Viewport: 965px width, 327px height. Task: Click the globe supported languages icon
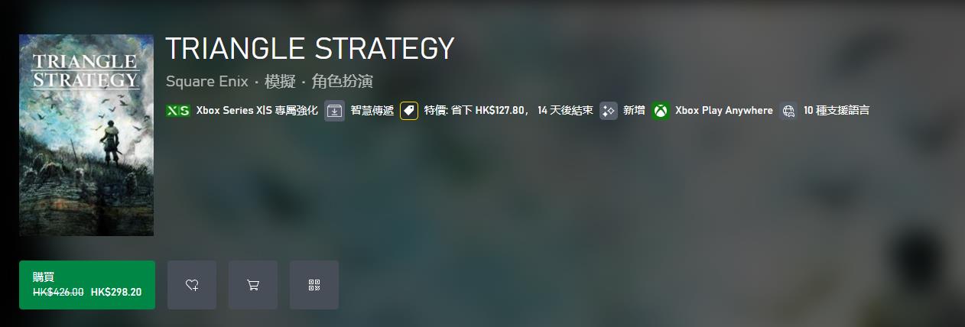tap(788, 111)
